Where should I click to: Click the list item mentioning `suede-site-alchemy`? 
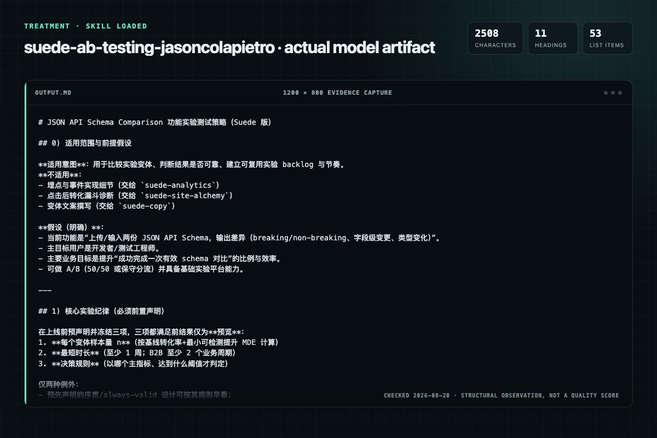136,195
